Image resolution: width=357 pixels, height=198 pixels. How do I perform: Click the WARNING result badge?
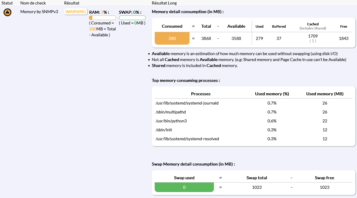pyautogui.click(x=76, y=12)
